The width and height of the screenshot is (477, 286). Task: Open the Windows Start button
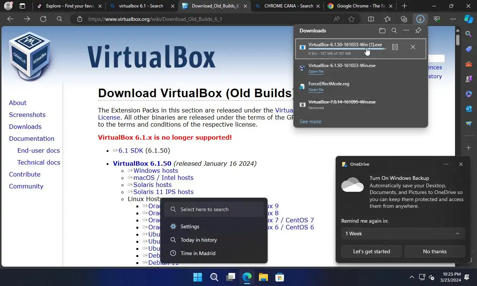[x=198, y=277]
